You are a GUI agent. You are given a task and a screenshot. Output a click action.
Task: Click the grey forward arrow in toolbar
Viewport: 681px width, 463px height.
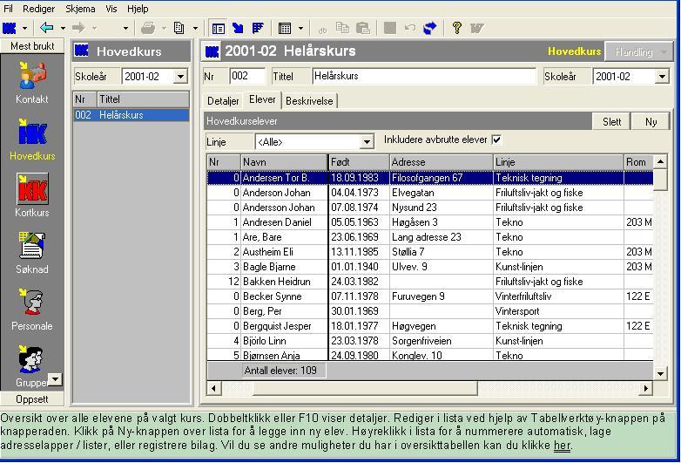tap(78, 28)
